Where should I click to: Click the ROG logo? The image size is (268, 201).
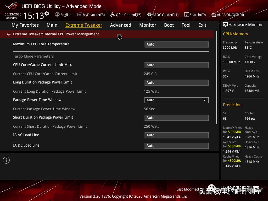tap(12, 6)
